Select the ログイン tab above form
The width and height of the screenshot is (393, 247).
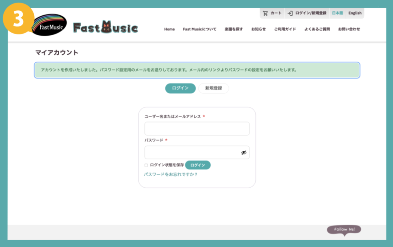click(x=180, y=88)
